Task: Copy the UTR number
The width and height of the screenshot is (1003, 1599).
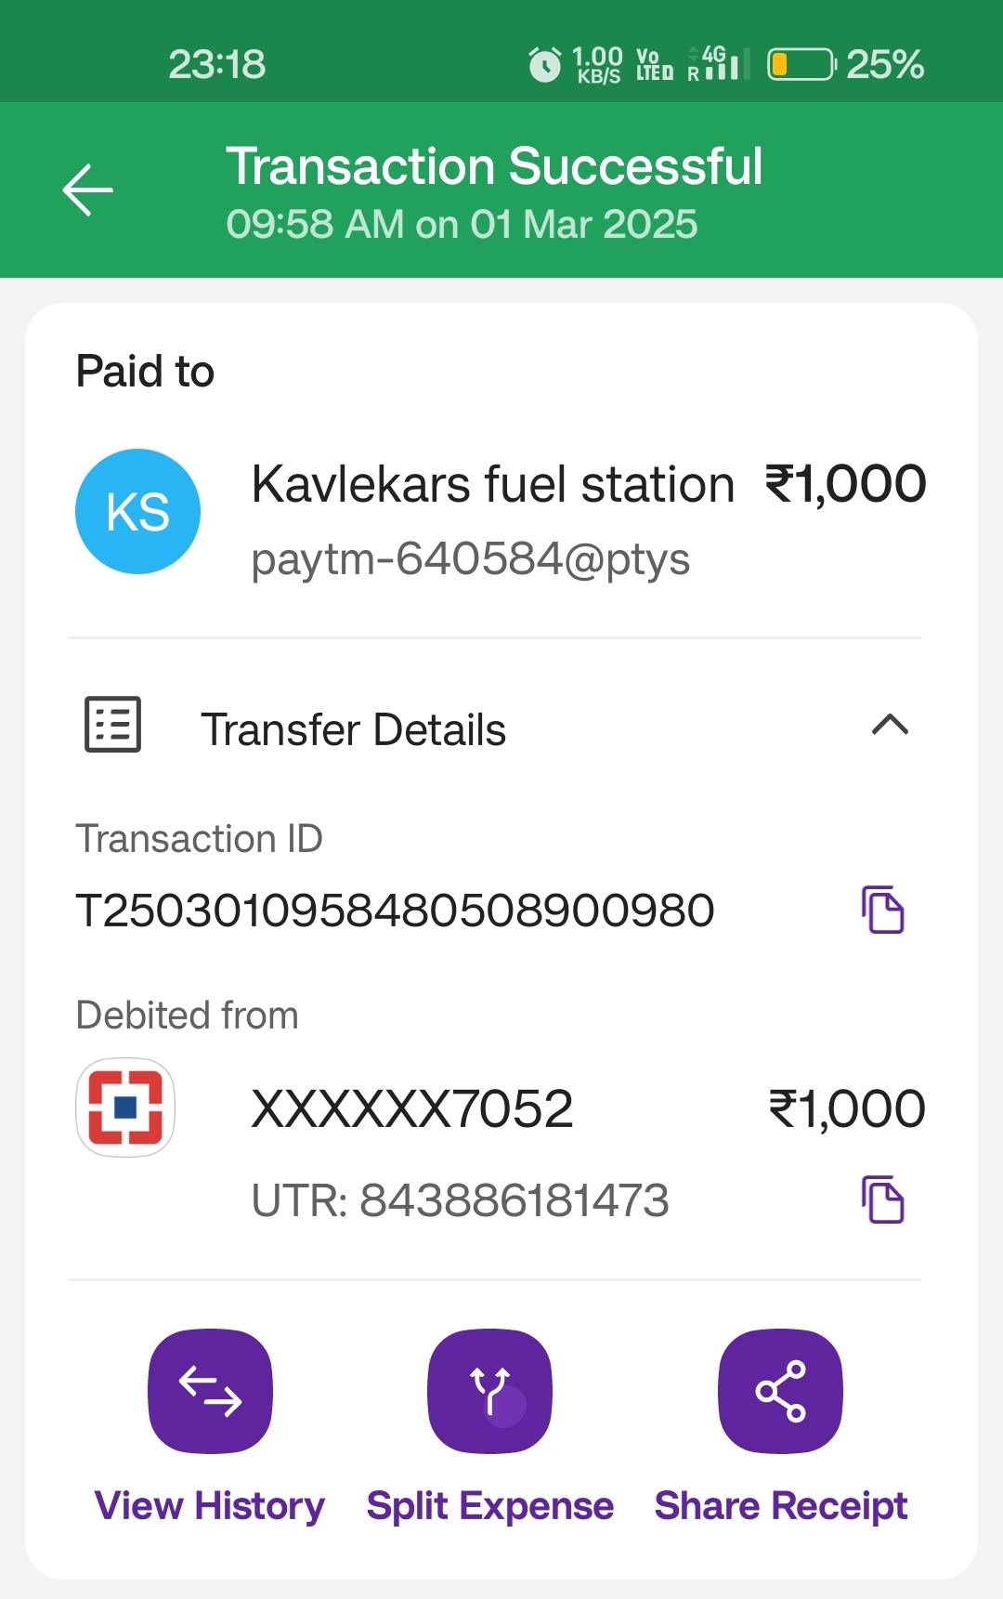Action: click(882, 1199)
